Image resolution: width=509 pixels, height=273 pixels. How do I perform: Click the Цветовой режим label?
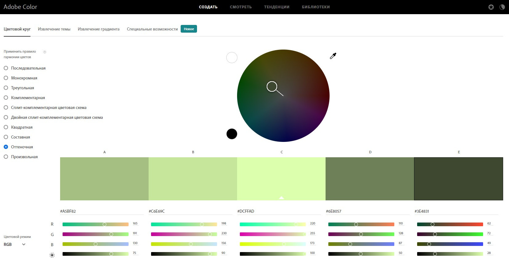point(17,237)
